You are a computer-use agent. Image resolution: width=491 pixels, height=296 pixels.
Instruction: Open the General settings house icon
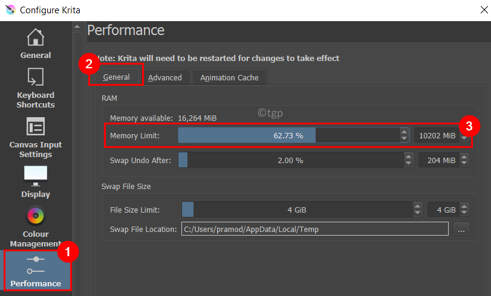36,37
